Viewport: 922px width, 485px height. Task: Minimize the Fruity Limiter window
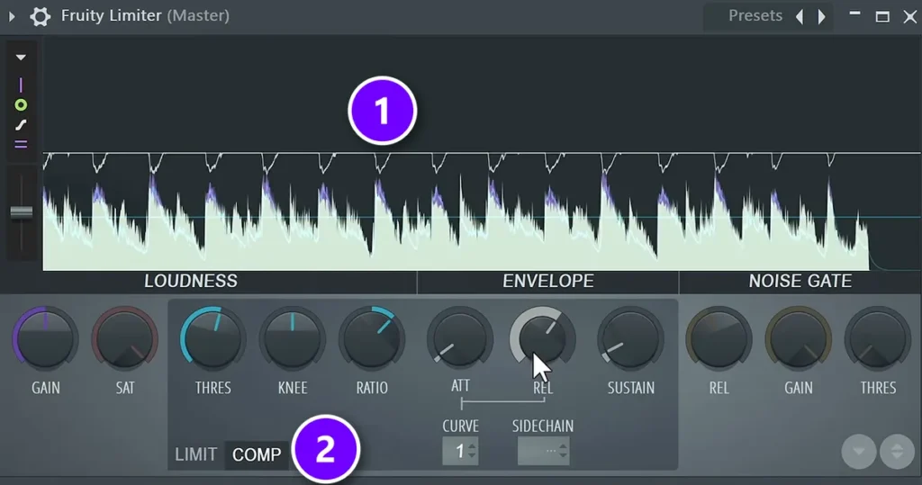click(855, 14)
